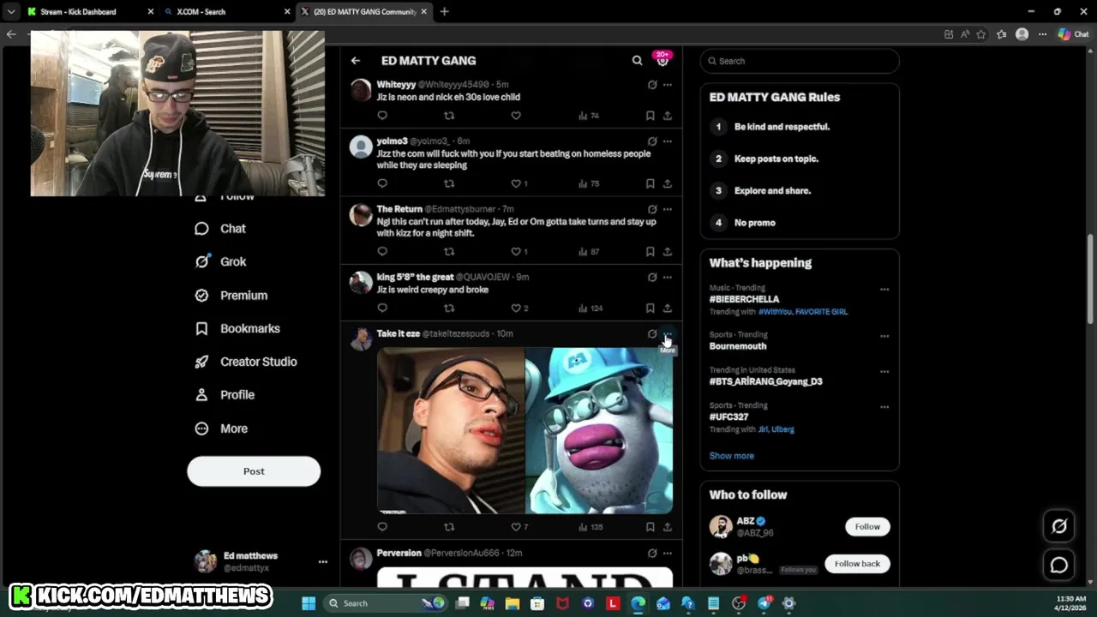The image size is (1097, 617).
Task: Open Creator Studio in the sidebar
Action: (x=246, y=362)
